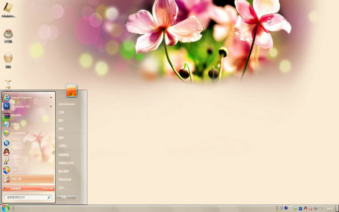Open Administrator personal folder link

[67, 104]
